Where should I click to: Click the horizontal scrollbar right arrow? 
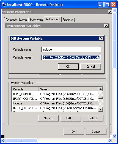point(110,140)
